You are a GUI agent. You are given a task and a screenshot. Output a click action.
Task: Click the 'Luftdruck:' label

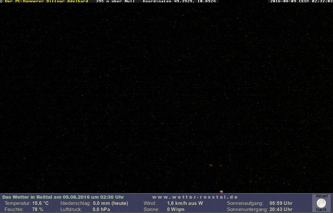[71, 209]
